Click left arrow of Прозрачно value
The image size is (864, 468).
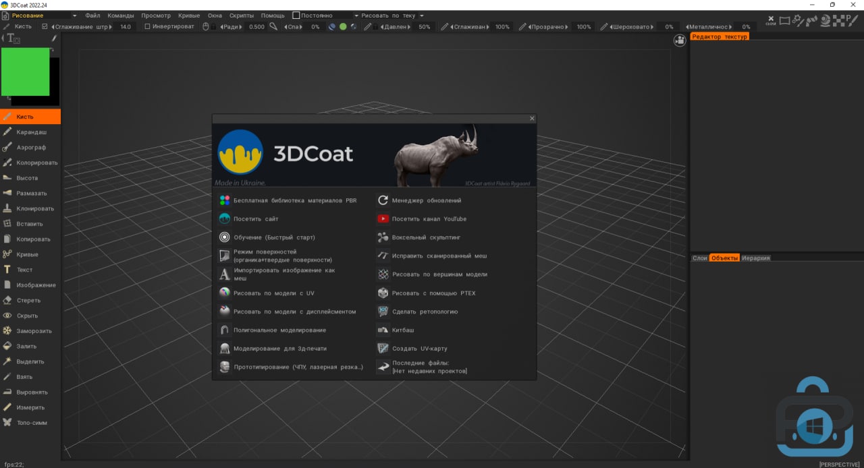tap(531, 27)
